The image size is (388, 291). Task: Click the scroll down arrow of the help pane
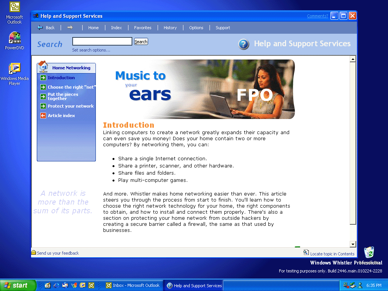click(353, 244)
